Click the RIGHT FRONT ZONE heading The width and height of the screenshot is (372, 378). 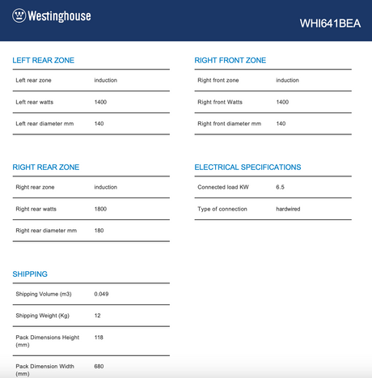230,60
